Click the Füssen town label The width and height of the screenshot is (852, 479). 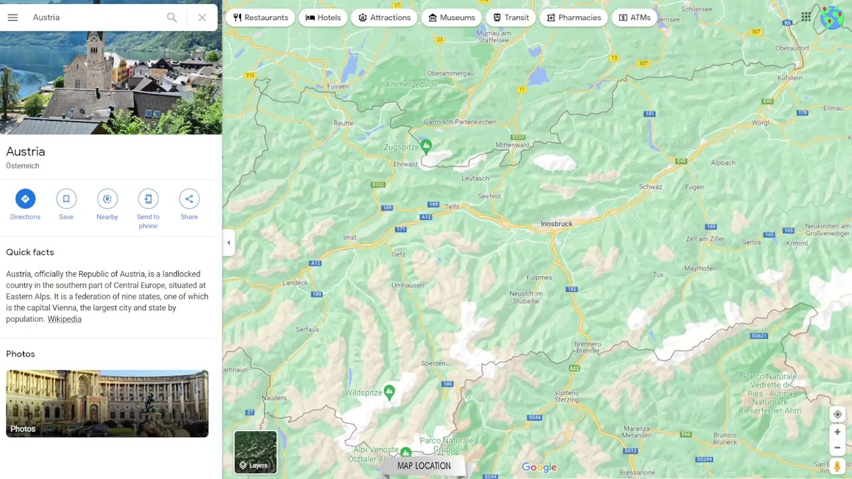[x=338, y=86]
